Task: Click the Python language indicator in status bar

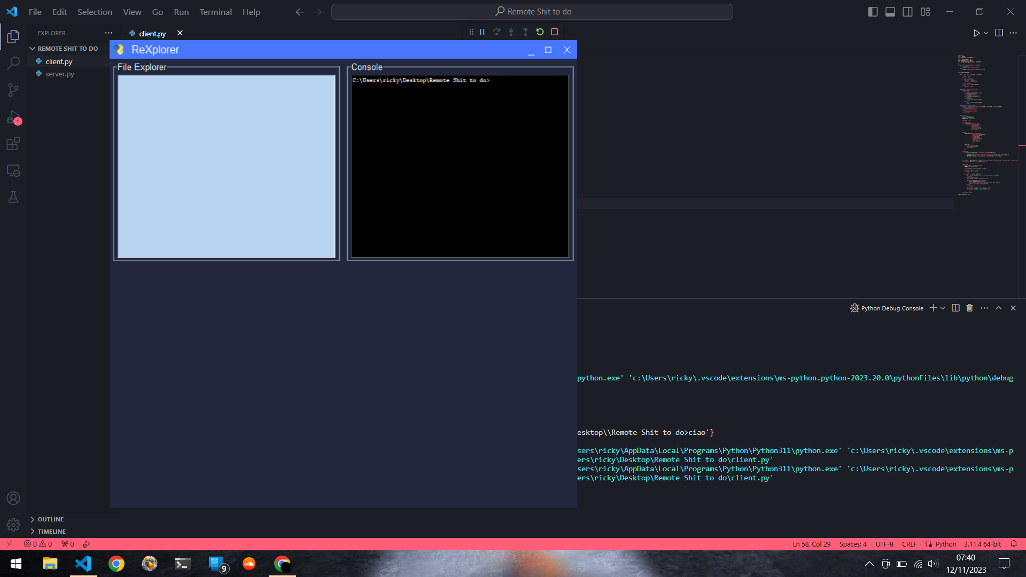Action: pyautogui.click(x=944, y=544)
